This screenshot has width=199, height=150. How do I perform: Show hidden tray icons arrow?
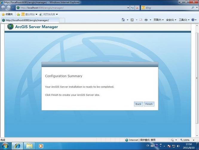tap(164, 146)
